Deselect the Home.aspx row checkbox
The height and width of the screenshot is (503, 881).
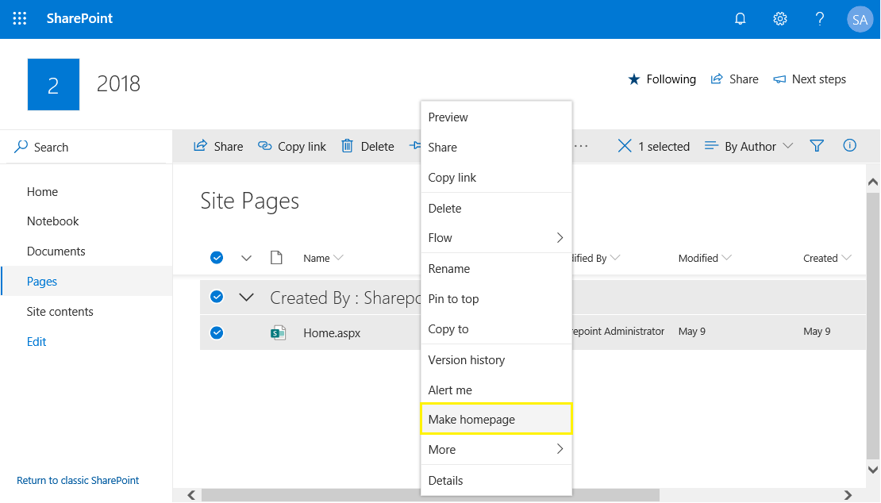tap(217, 332)
